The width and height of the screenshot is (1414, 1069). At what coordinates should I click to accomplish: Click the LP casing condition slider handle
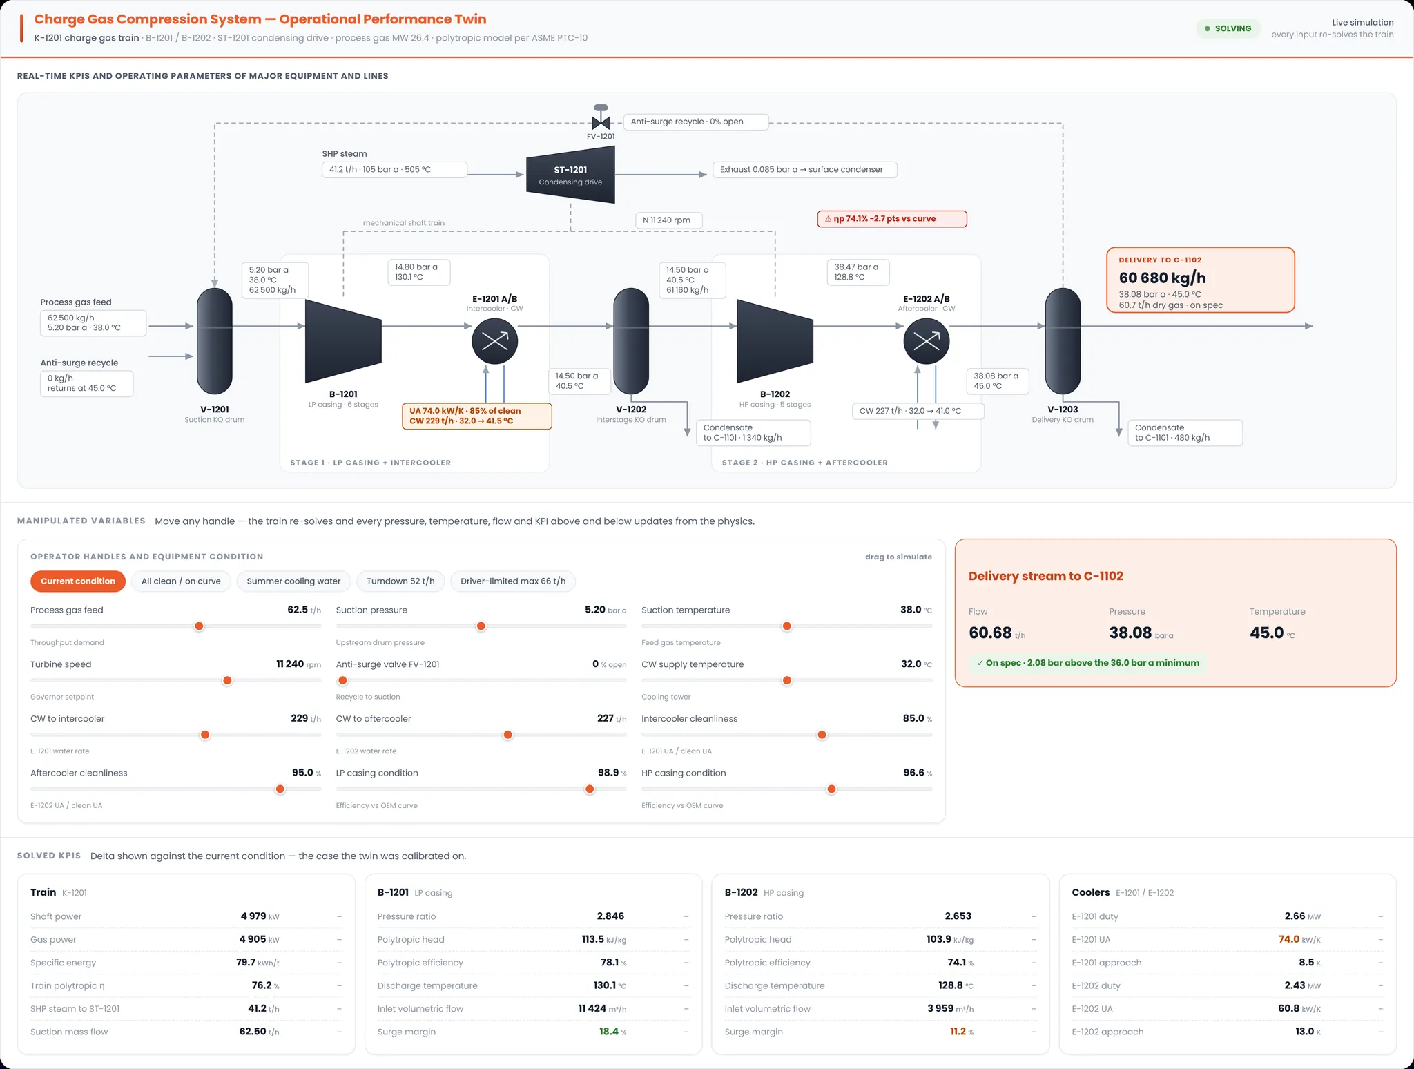[590, 789]
